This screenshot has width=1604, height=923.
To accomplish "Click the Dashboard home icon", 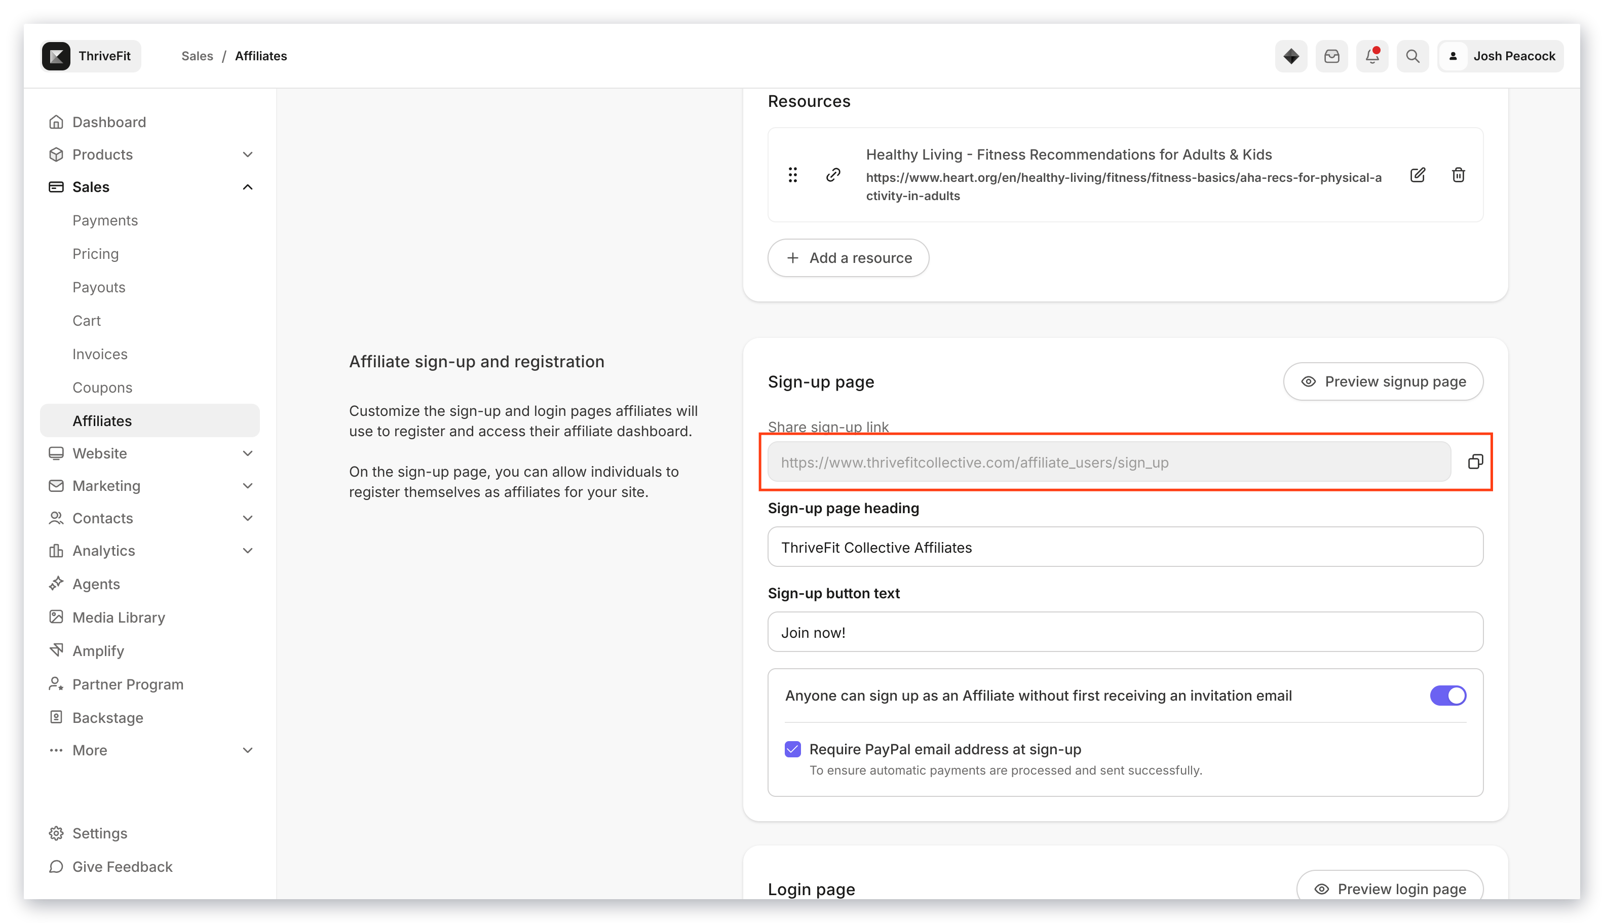I will point(56,122).
